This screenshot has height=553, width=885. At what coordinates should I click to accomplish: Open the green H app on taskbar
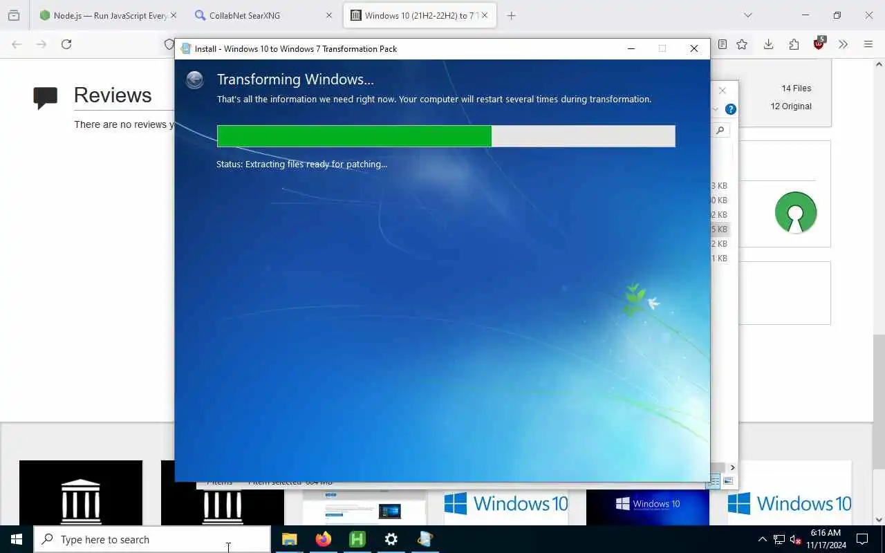(357, 539)
